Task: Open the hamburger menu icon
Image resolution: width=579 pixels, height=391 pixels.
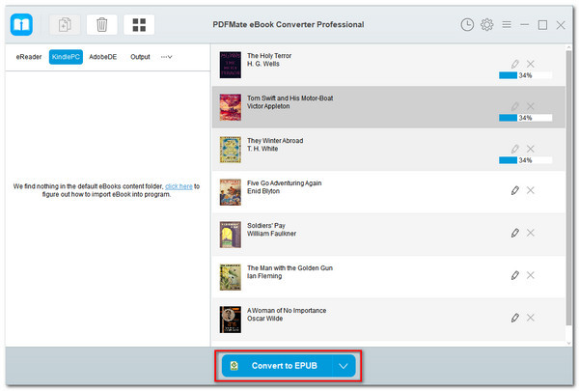Action: pos(507,24)
